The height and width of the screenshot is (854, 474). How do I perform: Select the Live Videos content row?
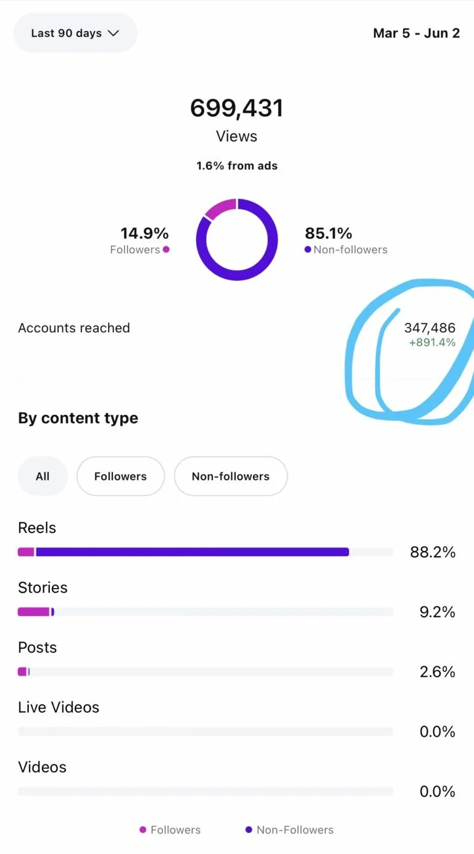click(237, 719)
